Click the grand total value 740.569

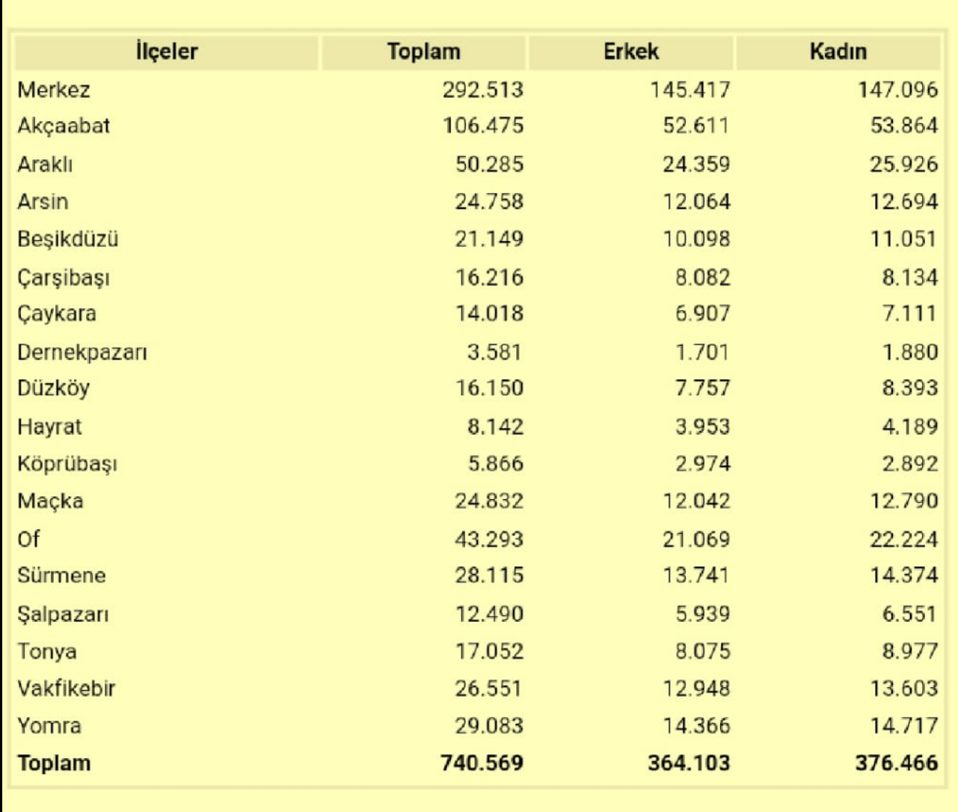(x=482, y=763)
